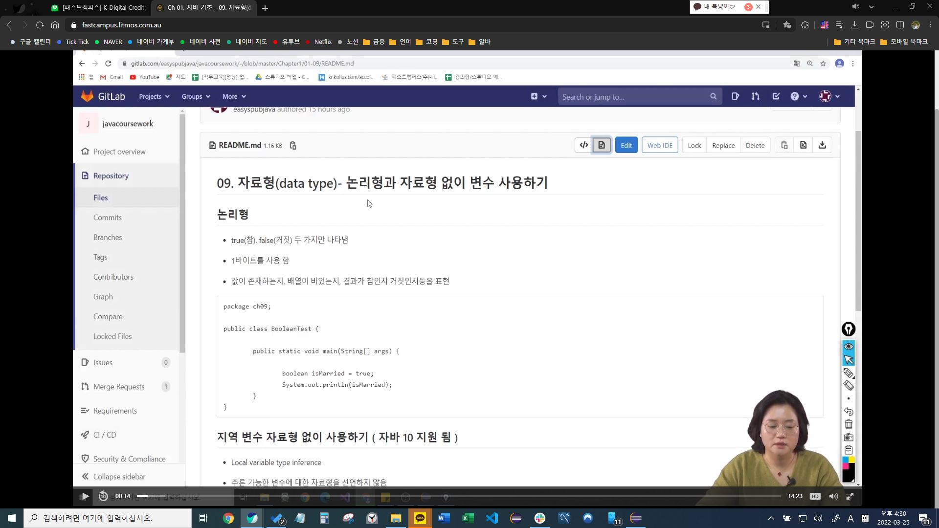Click the GitLab search input field
The width and height of the screenshot is (939, 528).
click(x=633, y=97)
